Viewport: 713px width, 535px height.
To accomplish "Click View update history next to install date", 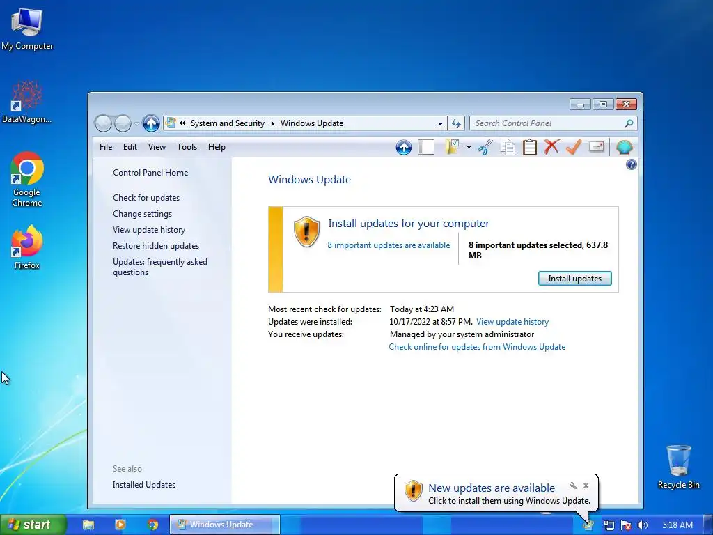I will pyautogui.click(x=512, y=322).
